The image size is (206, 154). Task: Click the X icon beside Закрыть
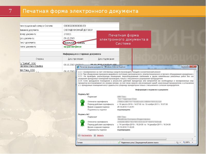95,135
